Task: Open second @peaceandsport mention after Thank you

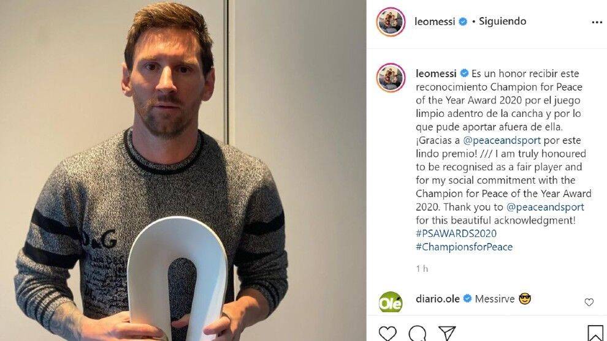Action: (x=545, y=207)
